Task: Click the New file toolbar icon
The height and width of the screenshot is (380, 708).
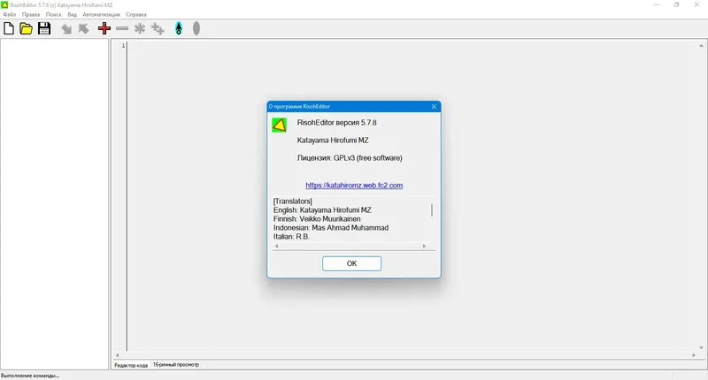Action: pyautogui.click(x=9, y=28)
